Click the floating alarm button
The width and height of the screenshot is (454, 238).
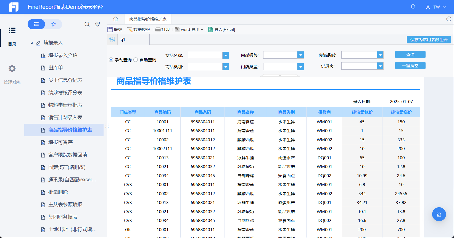click(439, 214)
